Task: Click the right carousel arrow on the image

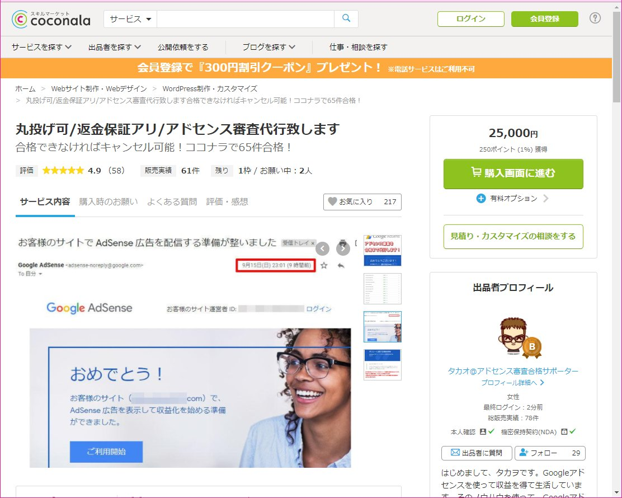Action: [343, 248]
